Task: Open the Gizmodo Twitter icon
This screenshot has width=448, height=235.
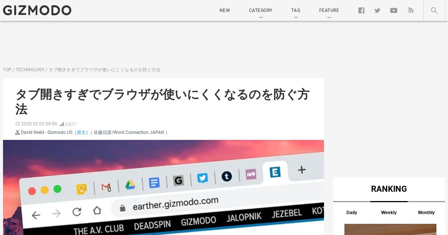Action: click(377, 10)
